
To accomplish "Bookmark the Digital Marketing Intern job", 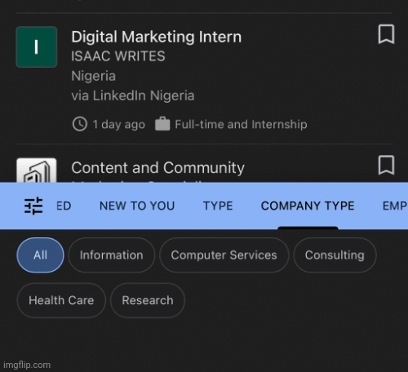I will (x=386, y=34).
